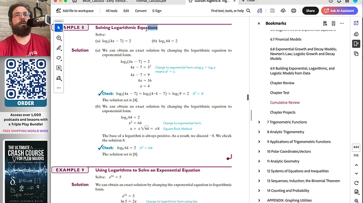Expand 12 Systems of Equations bookmark
This screenshot has height=203, width=363.
point(259,171)
